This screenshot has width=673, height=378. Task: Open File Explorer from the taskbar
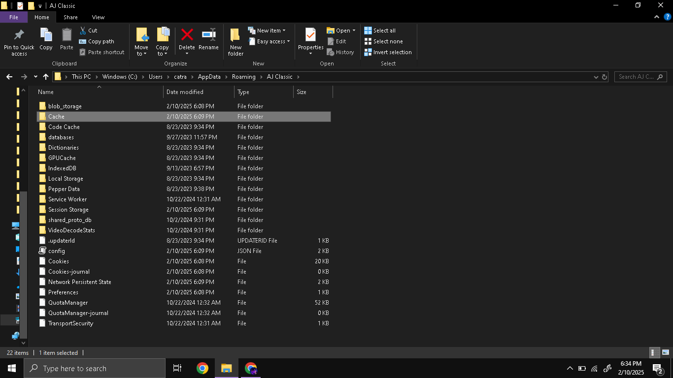(x=226, y=368)
